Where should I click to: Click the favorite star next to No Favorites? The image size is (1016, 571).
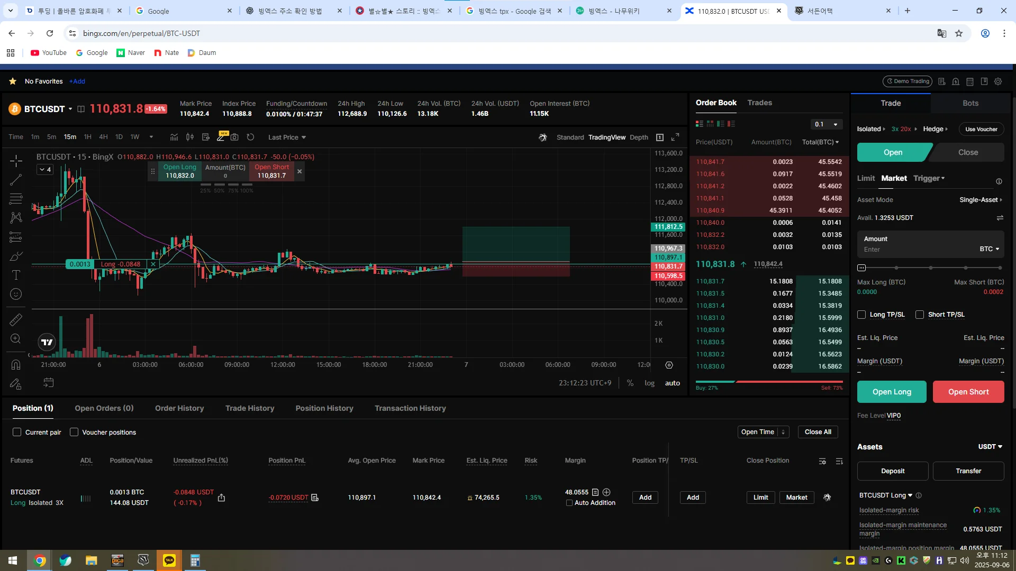tap(13, 81)
